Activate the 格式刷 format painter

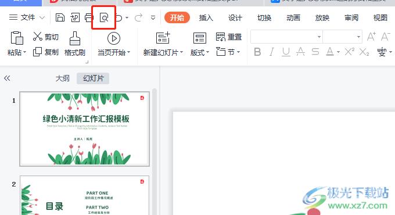click(x=75, y=44)
